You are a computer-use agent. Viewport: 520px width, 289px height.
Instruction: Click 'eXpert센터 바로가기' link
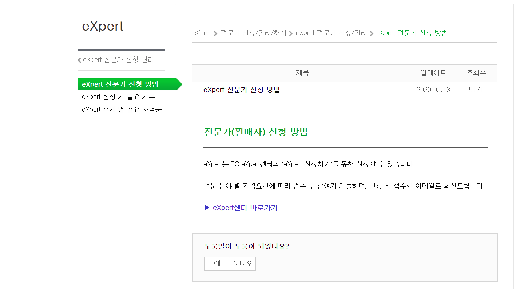pyautogui.click(x=245, y=208)
